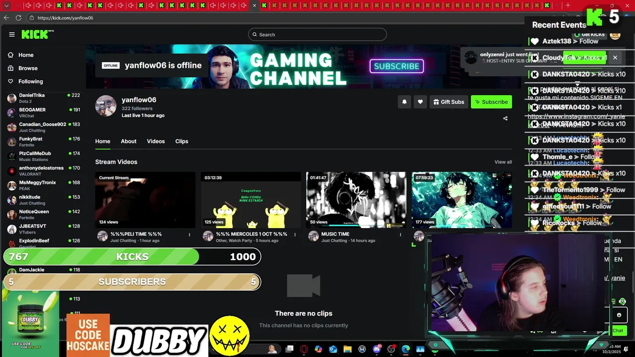Open the Photos app from the taskbar

click(420, 349)
